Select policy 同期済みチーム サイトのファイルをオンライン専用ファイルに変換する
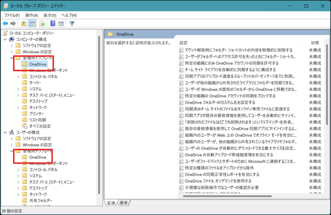 pyautogui.click(x=237, y=109)
